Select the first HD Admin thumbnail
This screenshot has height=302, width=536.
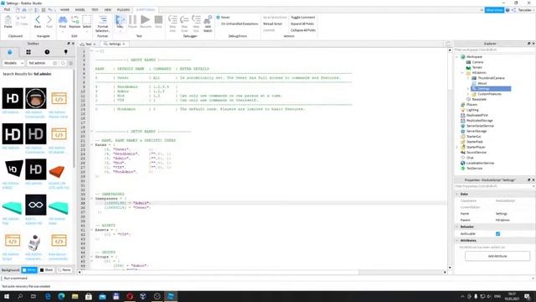(x=13, y=98)
